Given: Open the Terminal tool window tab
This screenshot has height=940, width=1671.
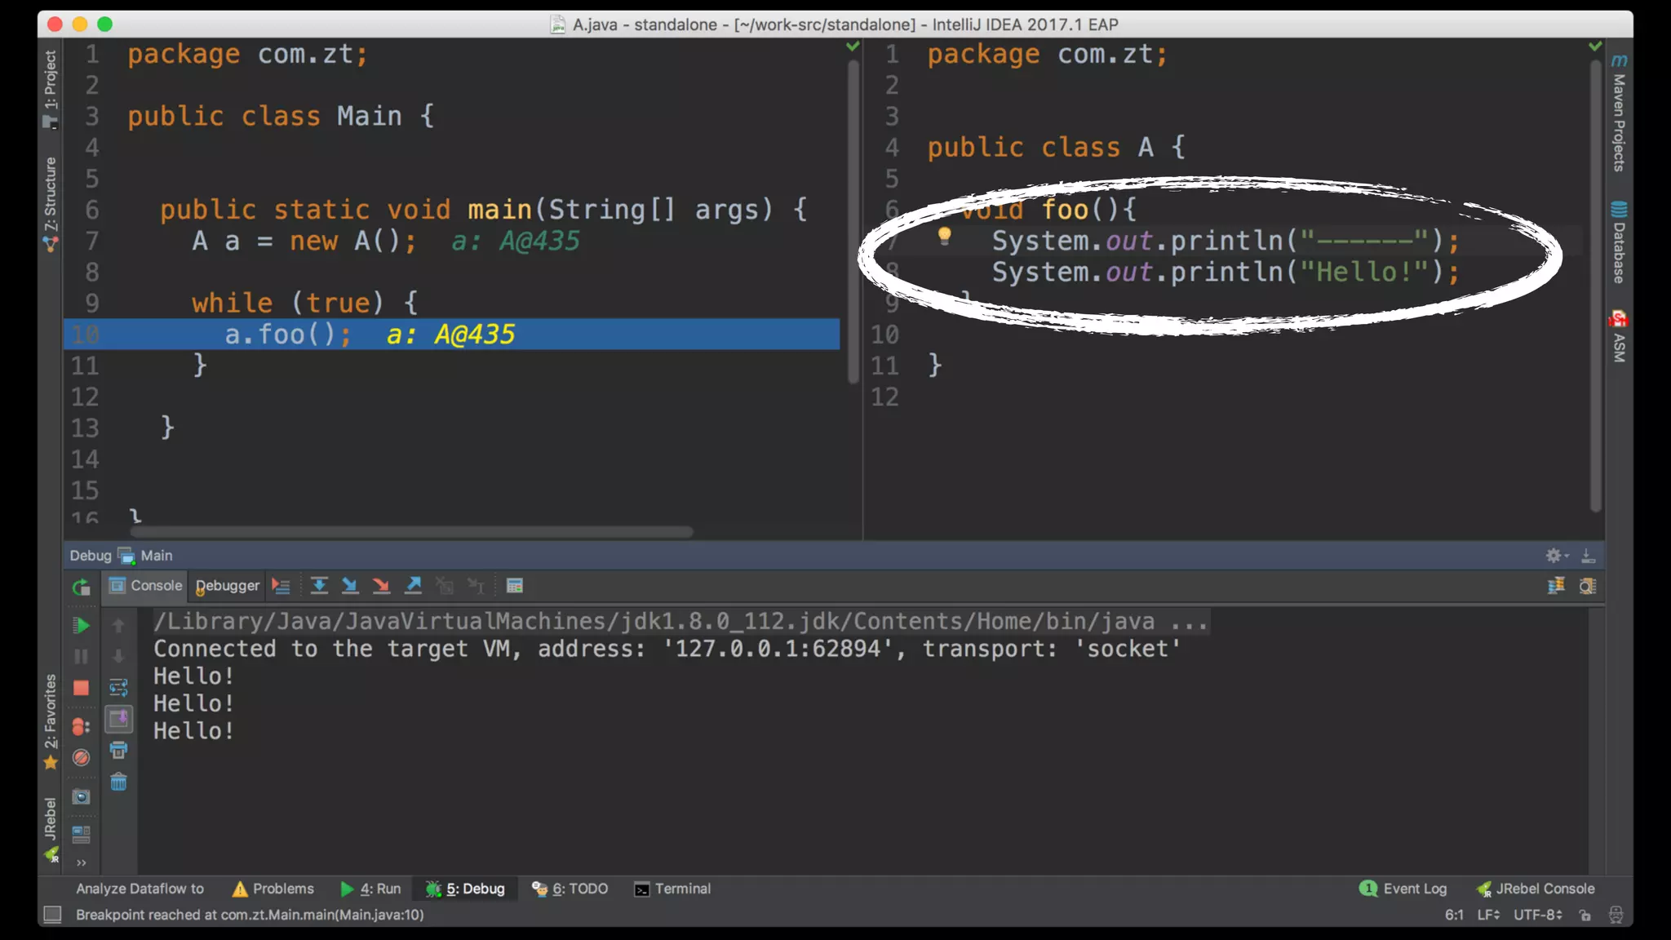Looking at the screenshot, I should pos(672,889).
